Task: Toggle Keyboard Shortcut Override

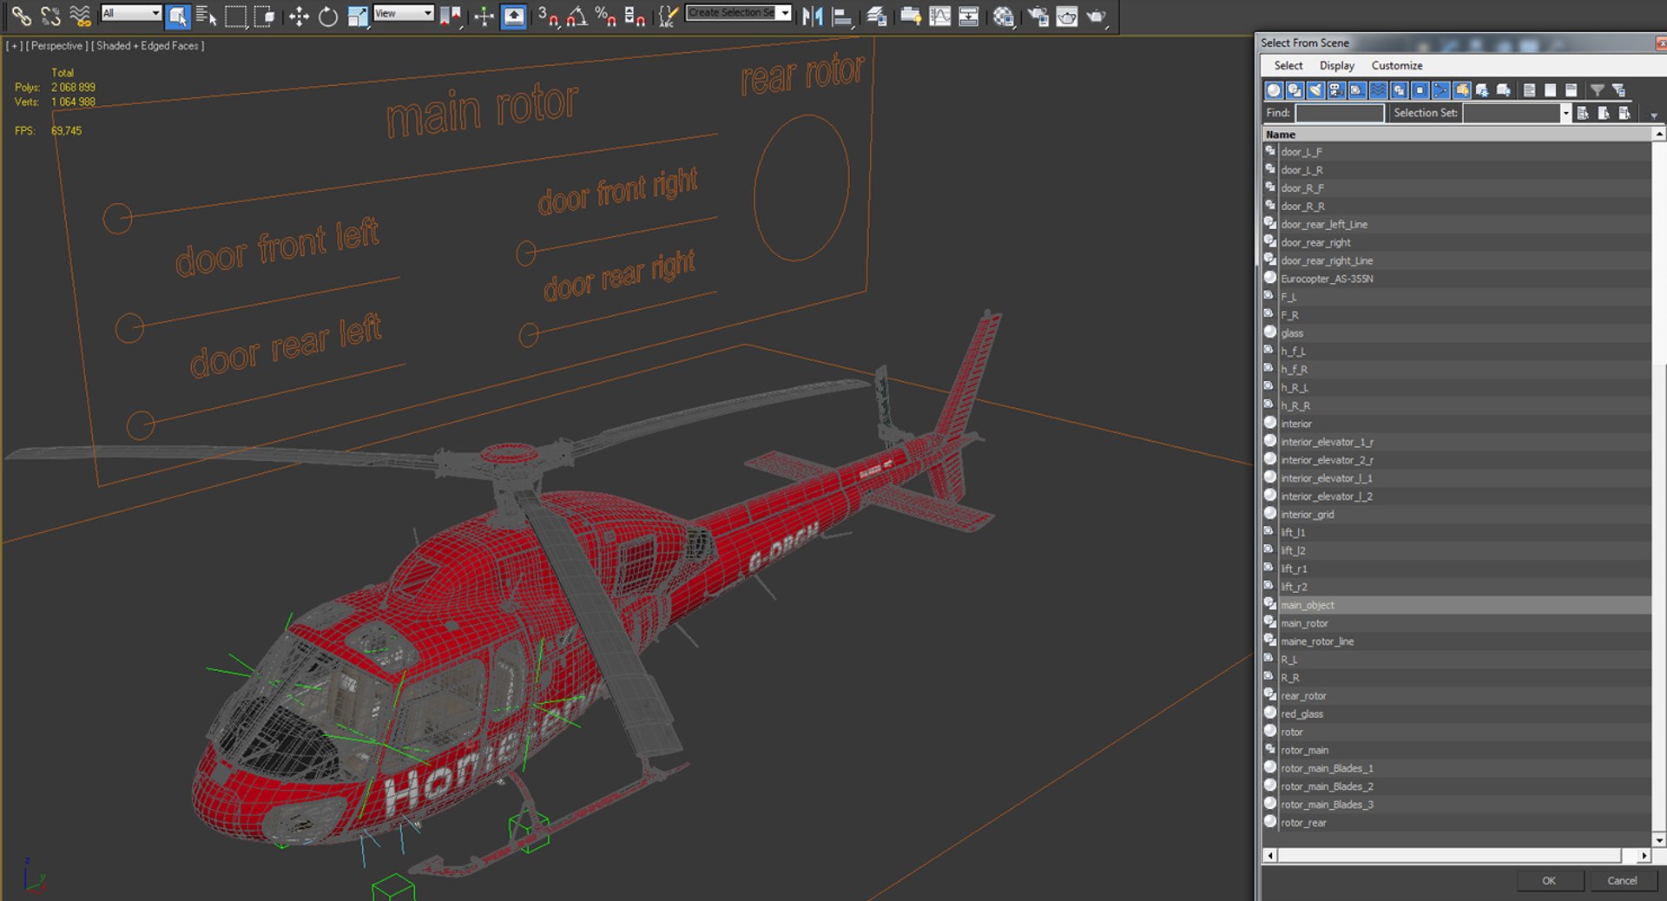Action: 514,16
